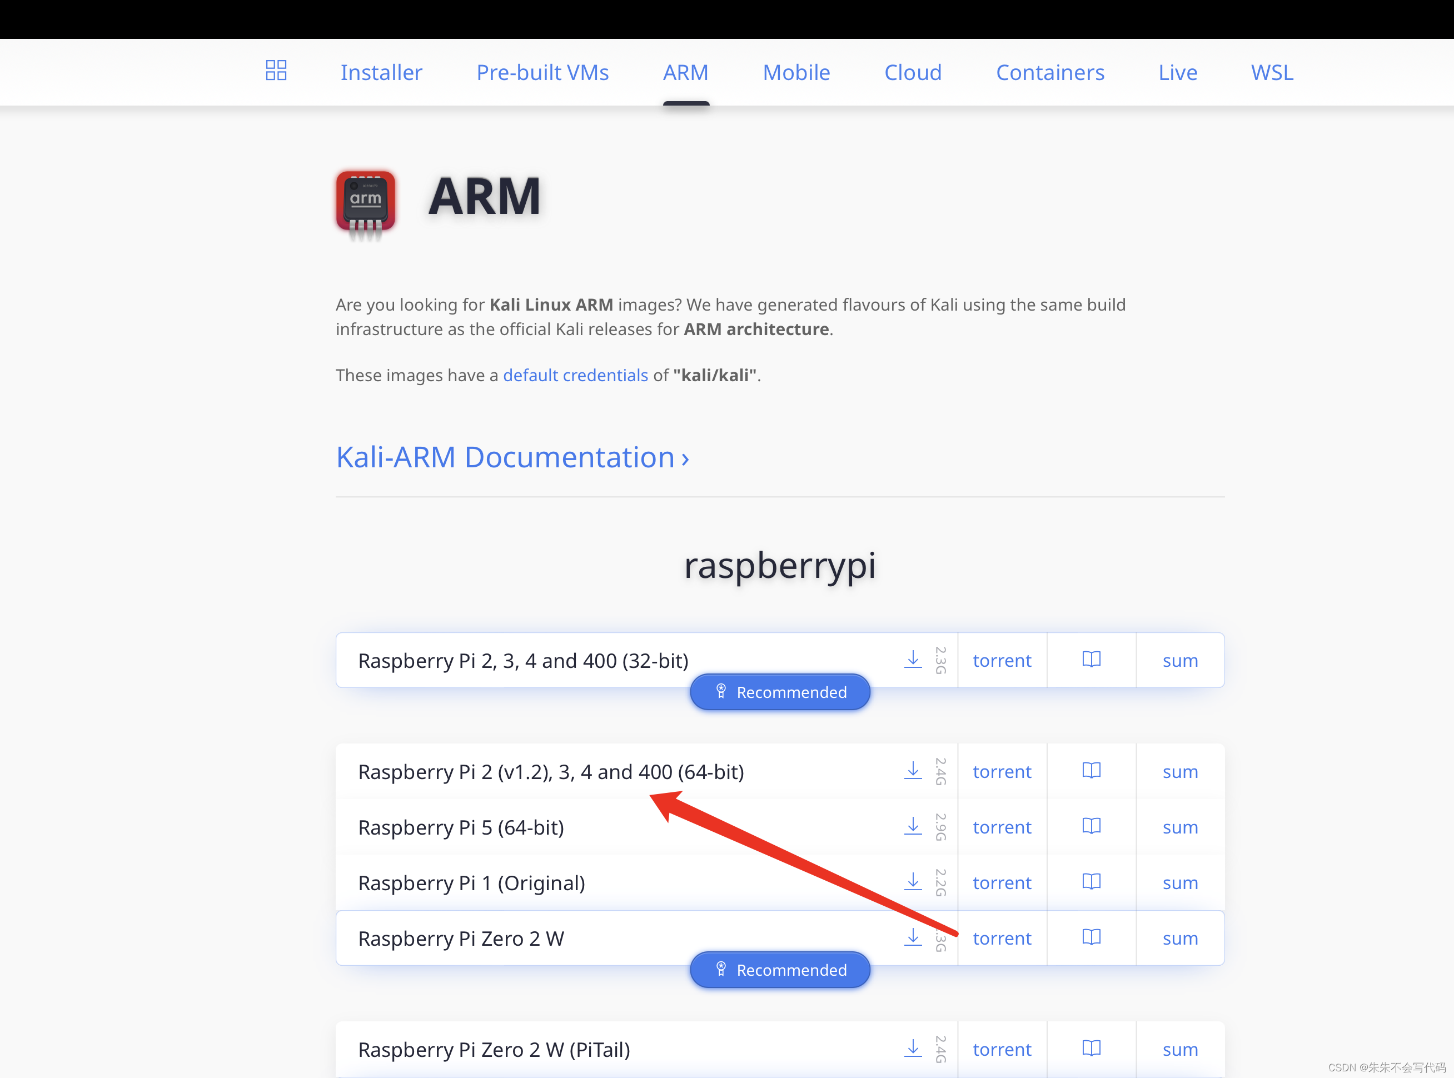This screenshot has height=1078, width=1454.
Task: Open sum for Raspberry Pi 1 (Original)
Action: pos(1180,882)
